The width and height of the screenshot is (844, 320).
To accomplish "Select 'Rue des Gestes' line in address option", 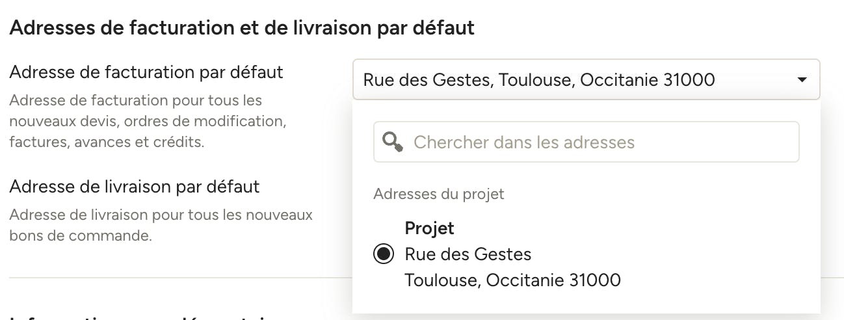I will [468, 254].
